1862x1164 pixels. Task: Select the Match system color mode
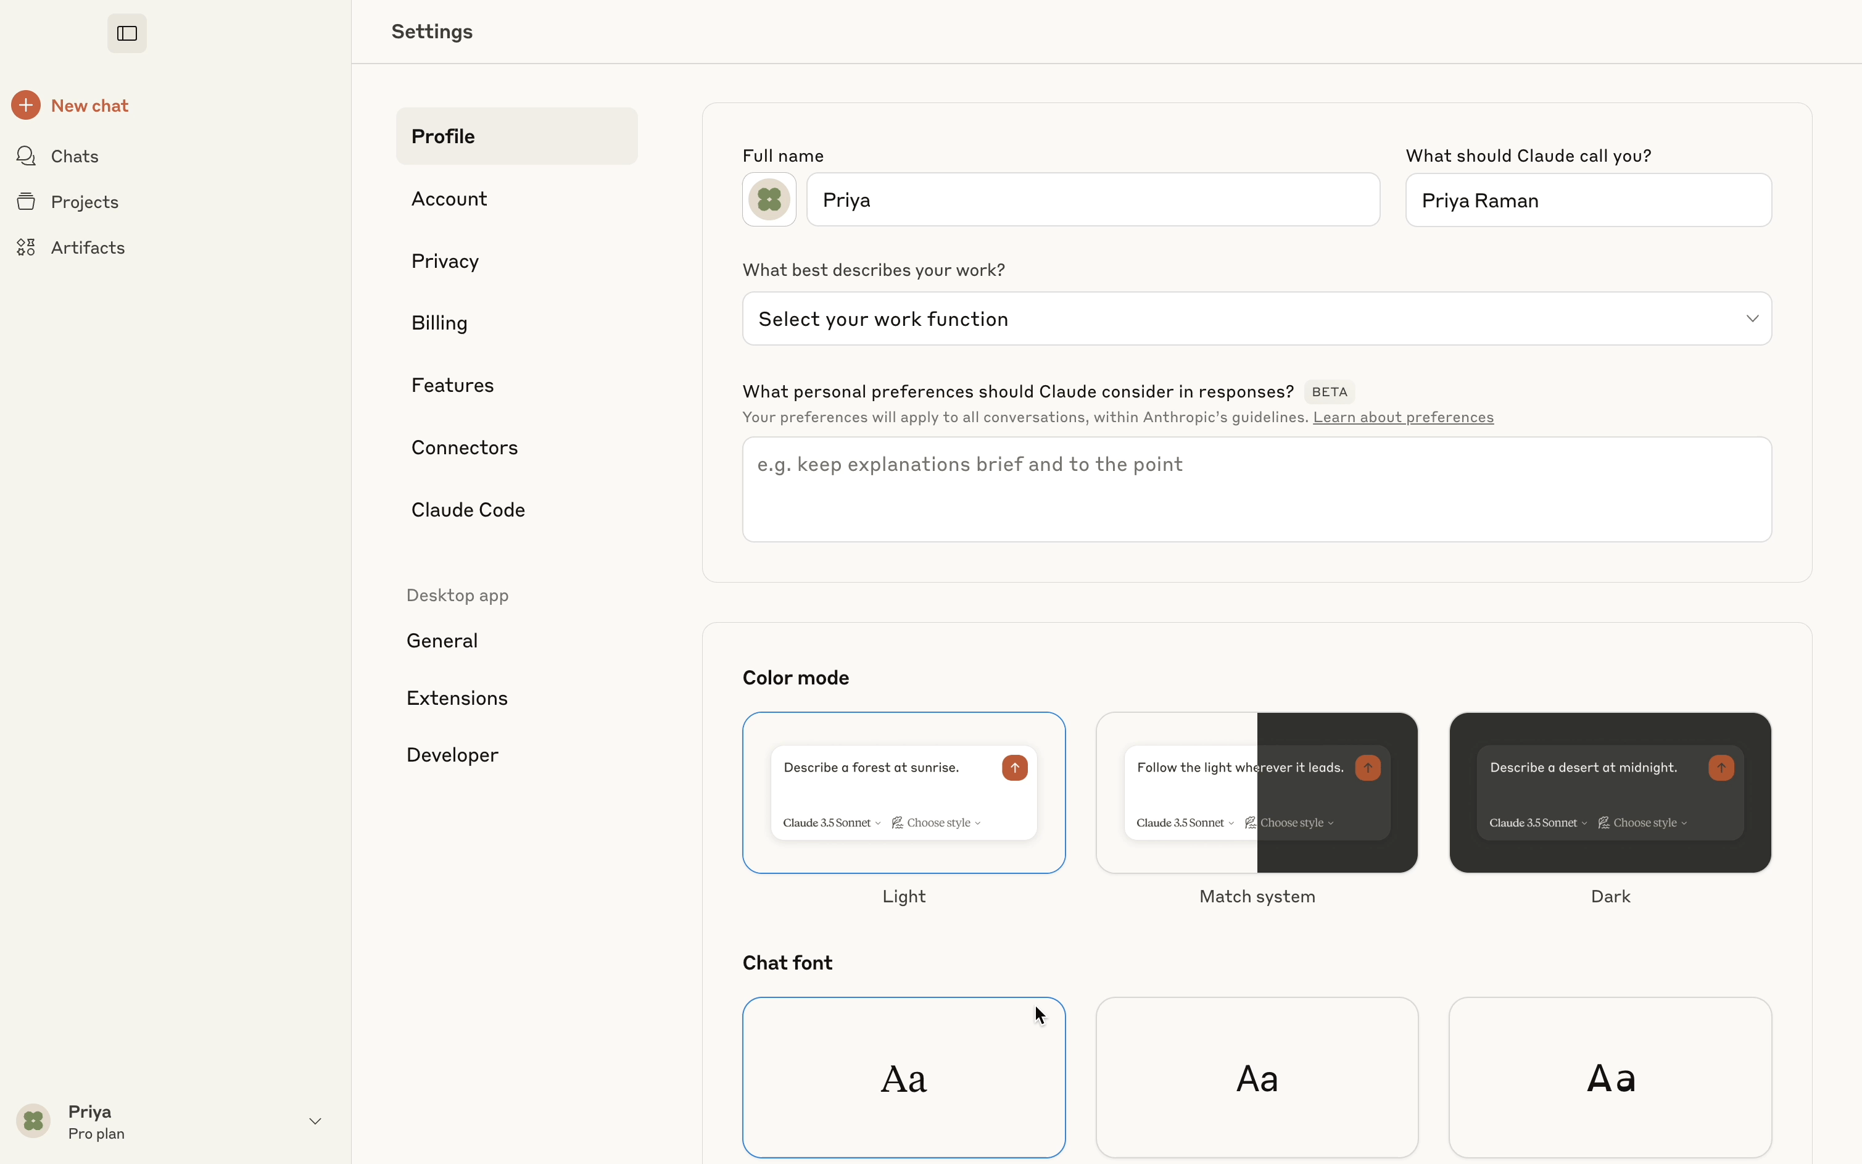[x=1257, y=793]
